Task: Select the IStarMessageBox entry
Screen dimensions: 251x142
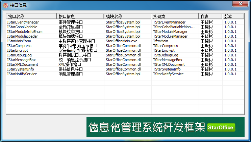Action: coord(21,60)
